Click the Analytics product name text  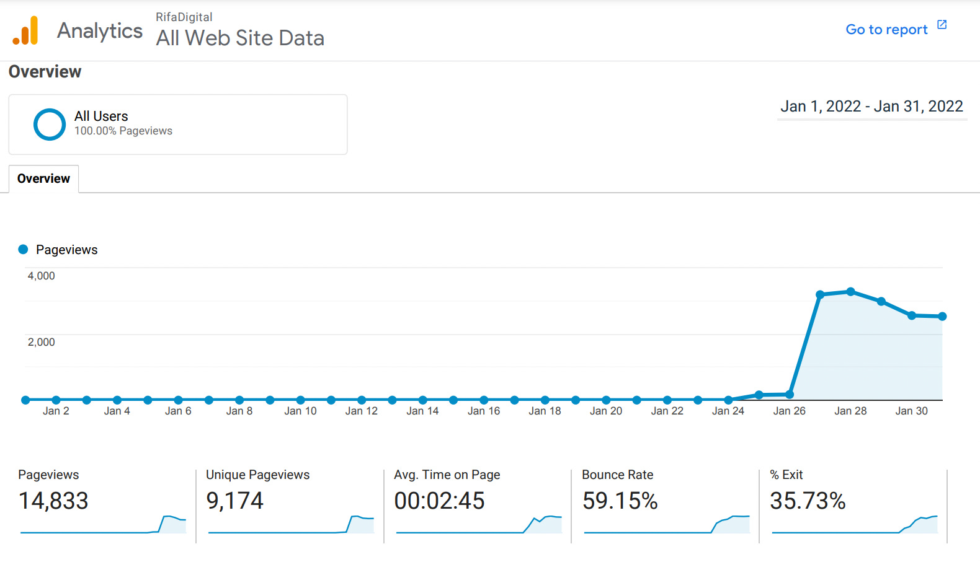coord(100,30)
